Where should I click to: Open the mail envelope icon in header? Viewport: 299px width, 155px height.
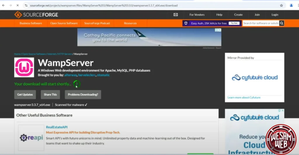coord(175,15)
